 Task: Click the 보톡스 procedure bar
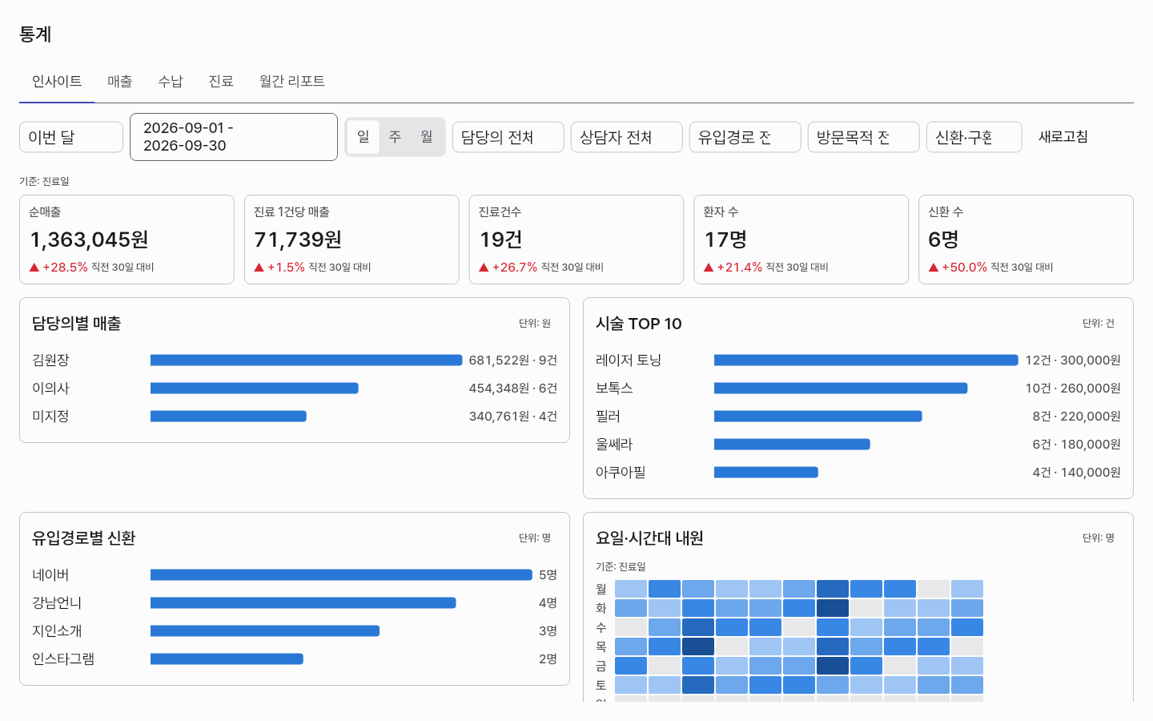click(x=841, y=389)
